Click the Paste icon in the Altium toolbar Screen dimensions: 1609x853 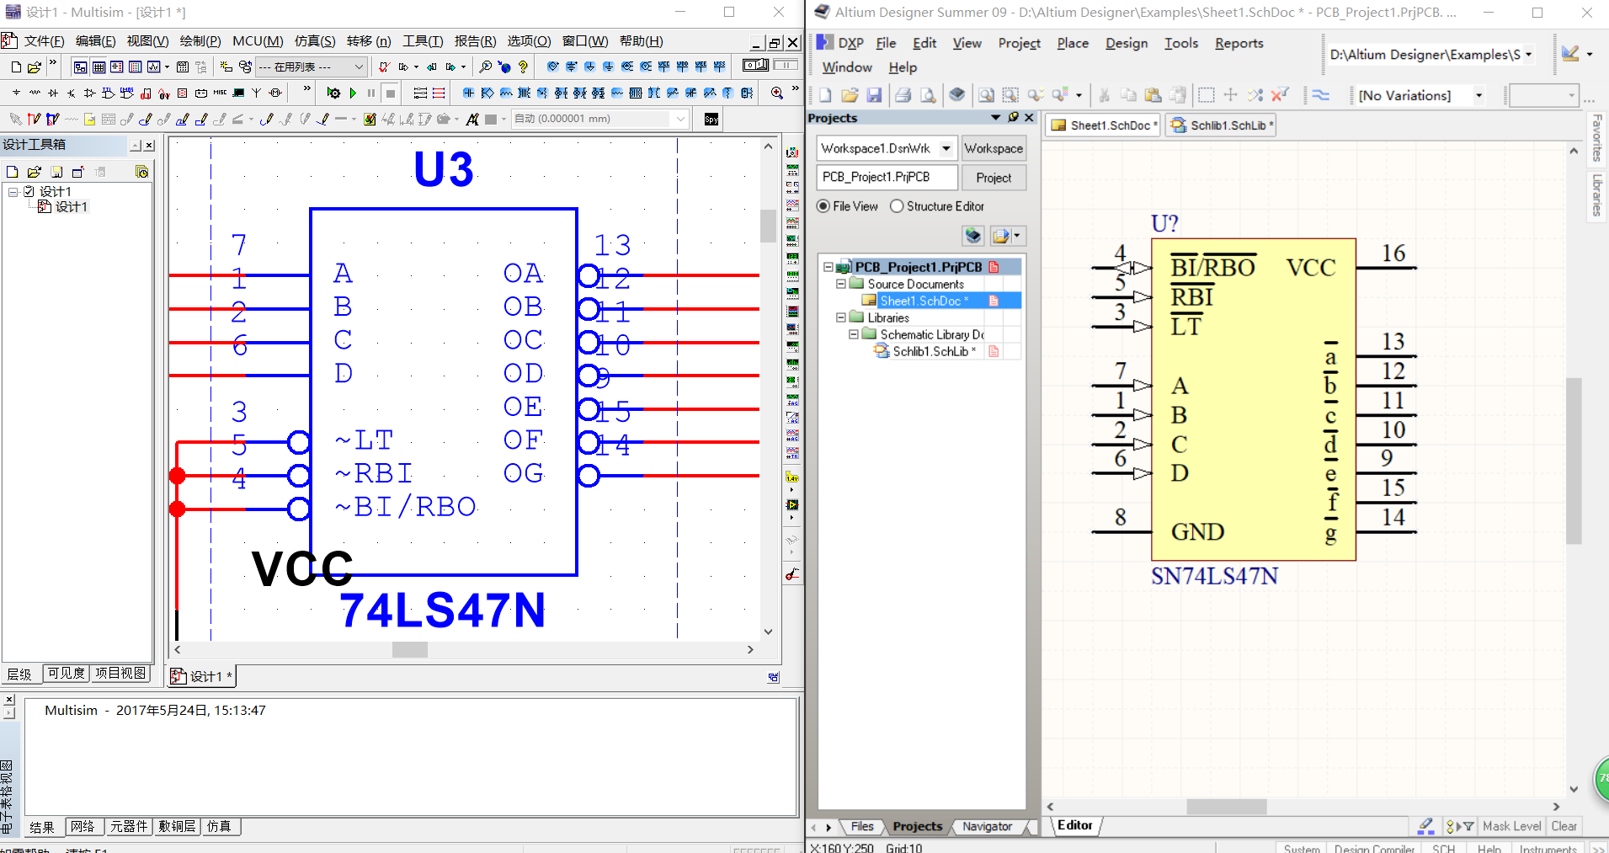[x=1153, y=95]
